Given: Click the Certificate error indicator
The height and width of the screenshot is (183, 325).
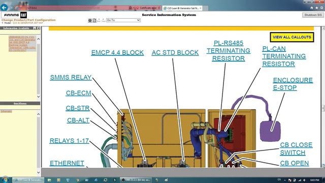Looking at the screenshot, I should 147,8.
